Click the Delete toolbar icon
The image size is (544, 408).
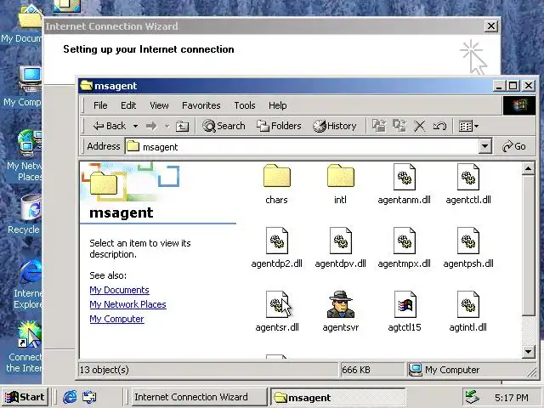(x=419, y=126)
